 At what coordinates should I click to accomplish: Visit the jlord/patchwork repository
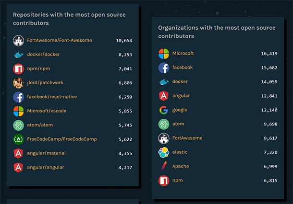click(45, 83)
